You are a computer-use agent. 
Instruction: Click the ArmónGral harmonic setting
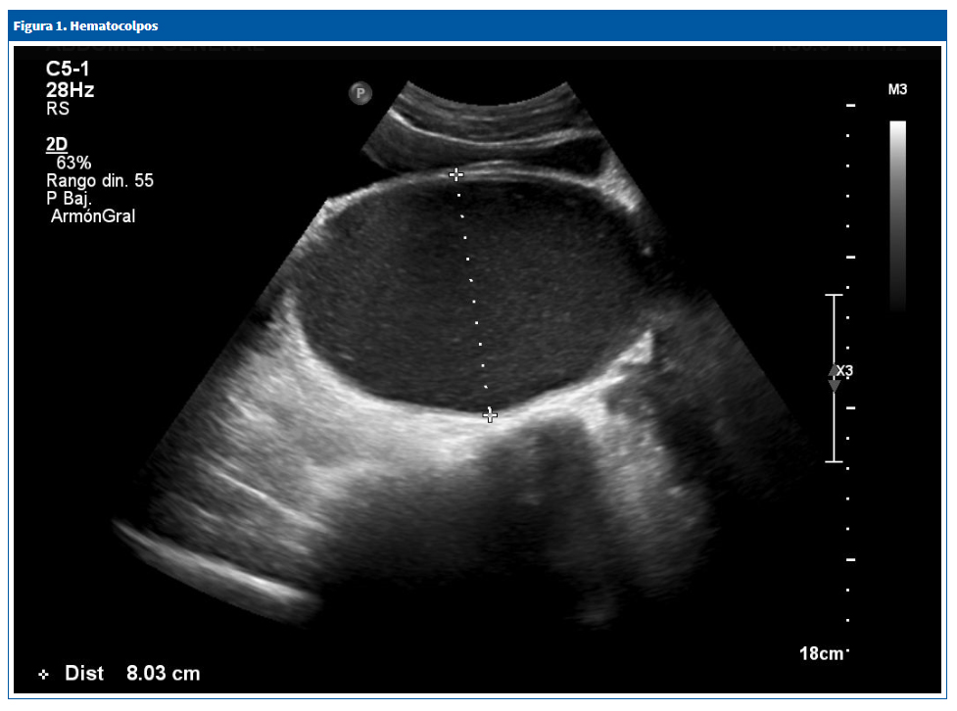point(93,216)
